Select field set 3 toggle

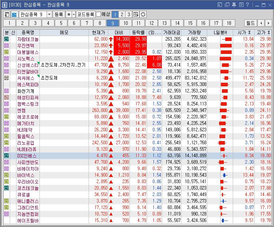click(x=129, y=14)
